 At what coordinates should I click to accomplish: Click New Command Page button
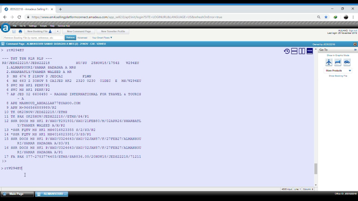click(x=79, y=32)
